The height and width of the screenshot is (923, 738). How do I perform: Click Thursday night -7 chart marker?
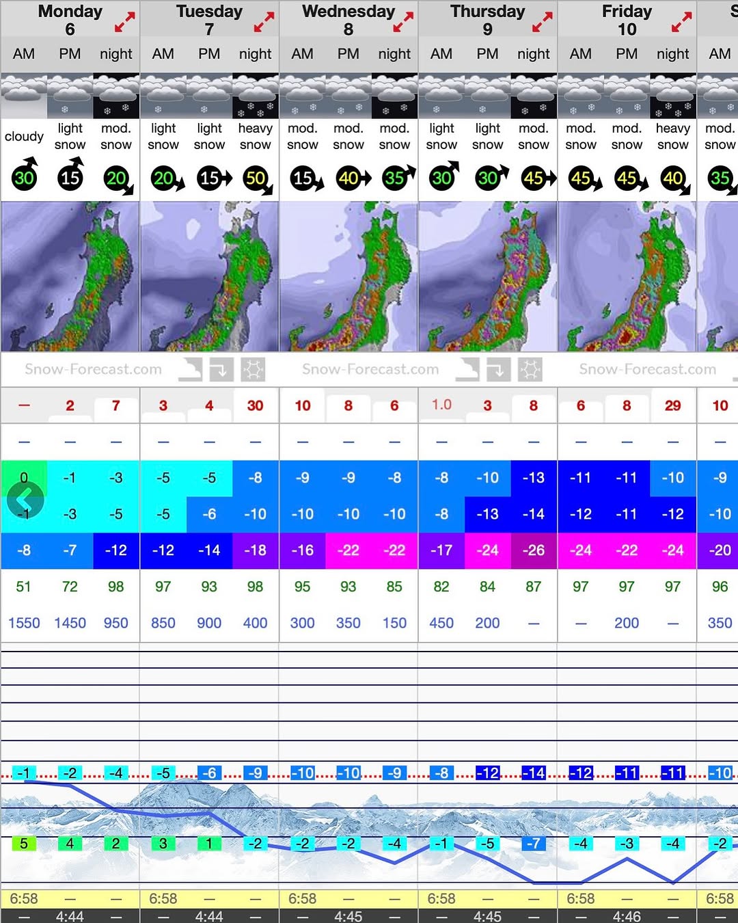pos(534,843)
